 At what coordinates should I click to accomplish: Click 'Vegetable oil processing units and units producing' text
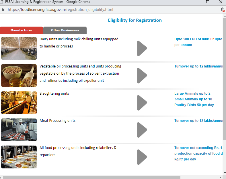[x=80, y=66]
